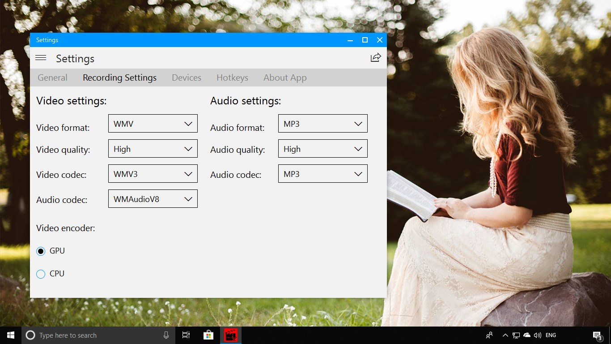Open the hamburger navigation menu
This screenshot has width=611, height=344.
(x=41, y=58)
